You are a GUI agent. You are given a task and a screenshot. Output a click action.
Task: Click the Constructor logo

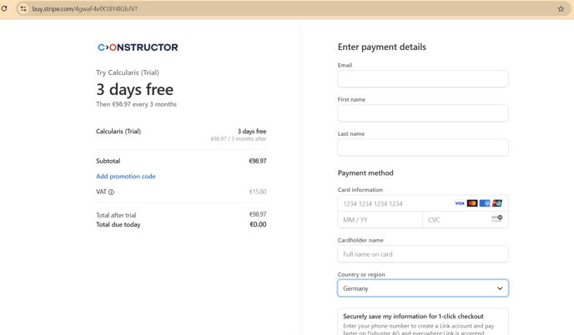point(138,47)
